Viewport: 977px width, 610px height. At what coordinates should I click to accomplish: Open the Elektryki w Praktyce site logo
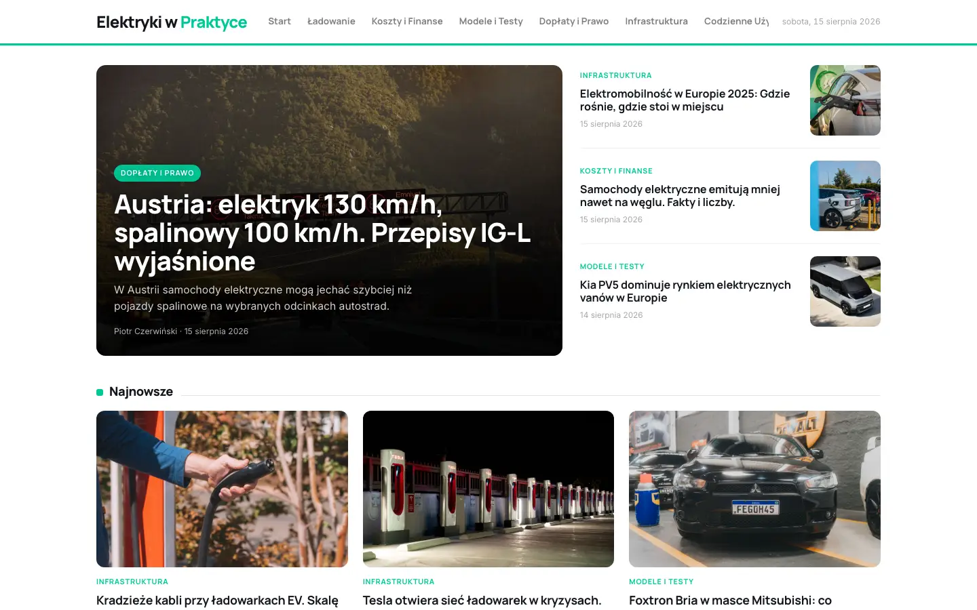click(172, 22)
